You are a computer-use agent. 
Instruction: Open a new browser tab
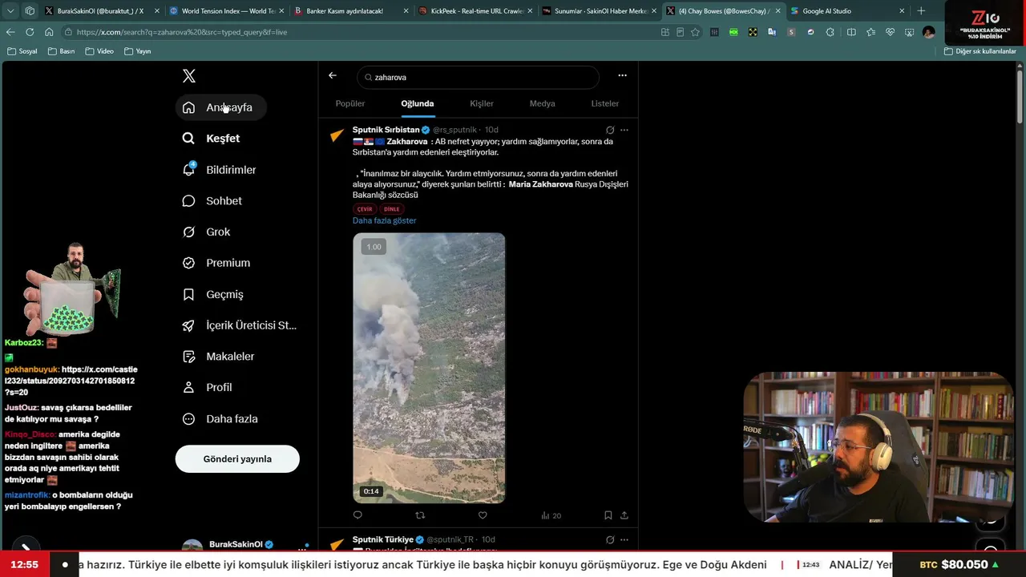click(921, 11)
